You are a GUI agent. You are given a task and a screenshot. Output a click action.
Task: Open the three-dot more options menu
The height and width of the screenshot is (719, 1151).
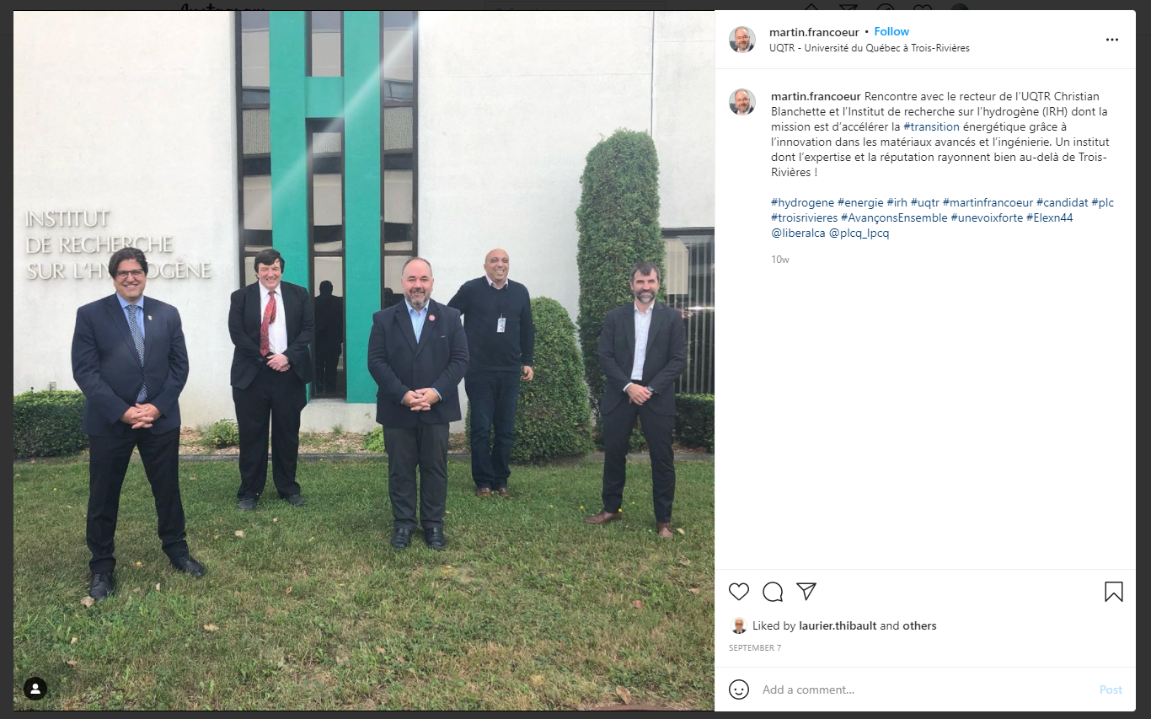[x=1112, y=40]
